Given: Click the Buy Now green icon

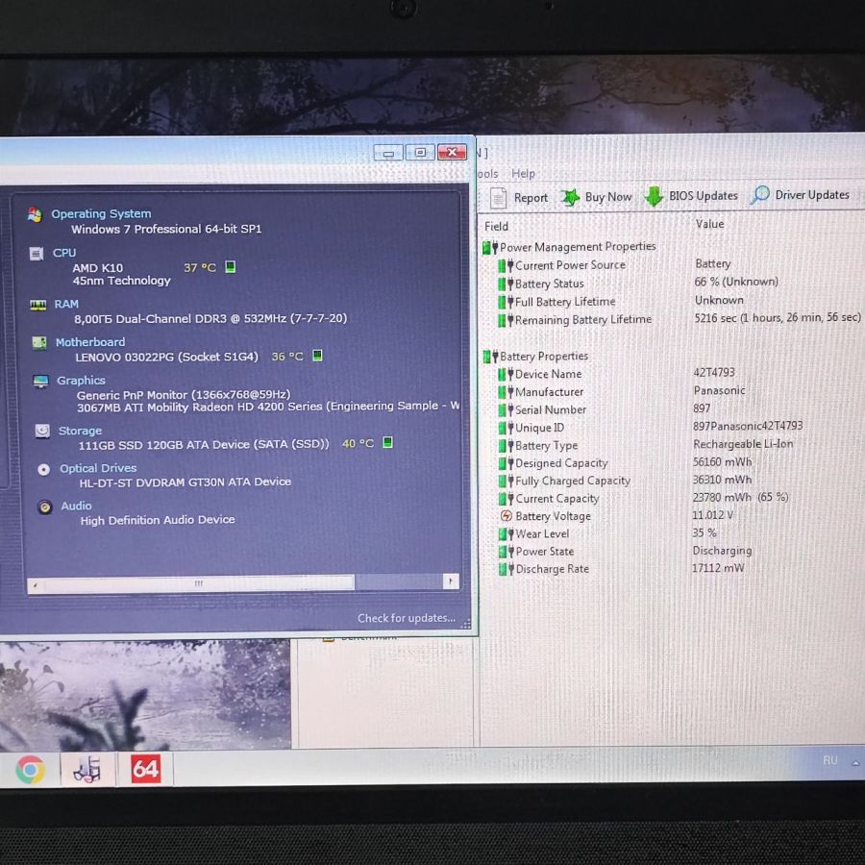Looking at the screenshot, I should (570, 197).
